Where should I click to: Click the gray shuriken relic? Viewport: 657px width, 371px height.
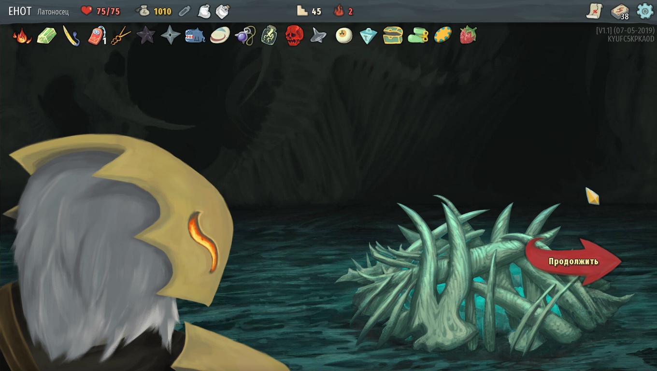point(171,35)
